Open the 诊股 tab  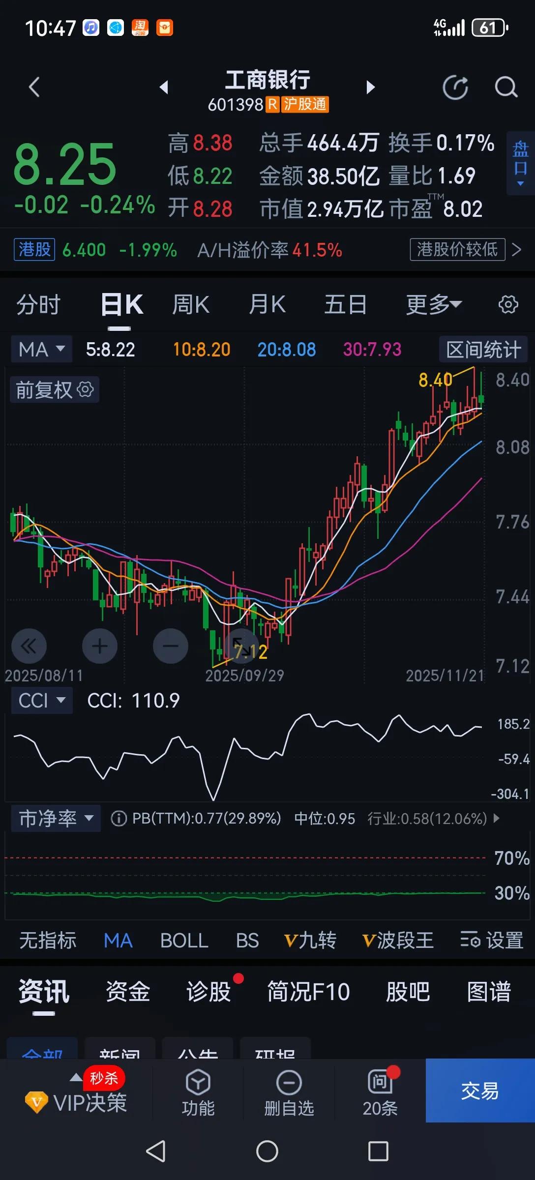(208, 991)
